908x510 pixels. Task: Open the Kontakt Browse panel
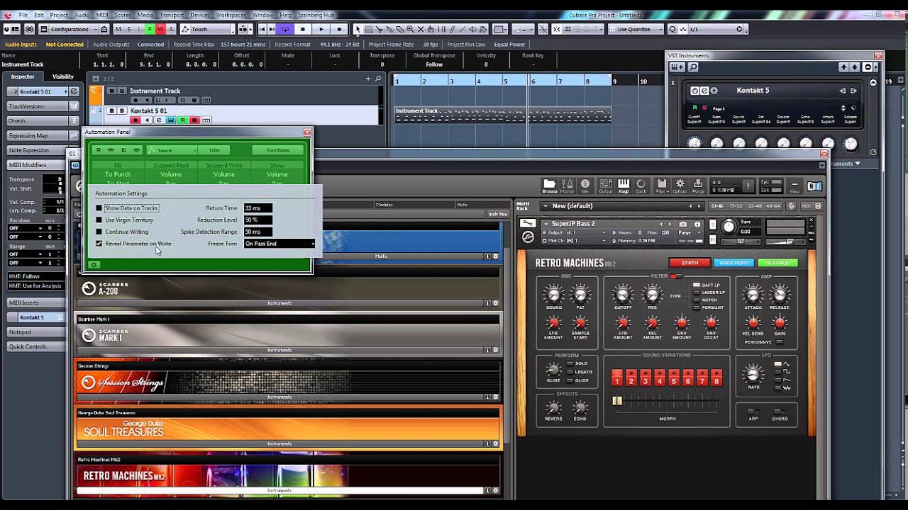coord(550,186)
